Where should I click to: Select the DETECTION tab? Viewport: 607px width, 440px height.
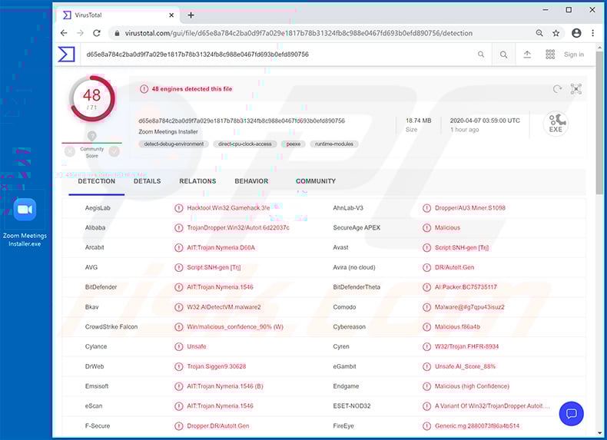click(96, 181)
